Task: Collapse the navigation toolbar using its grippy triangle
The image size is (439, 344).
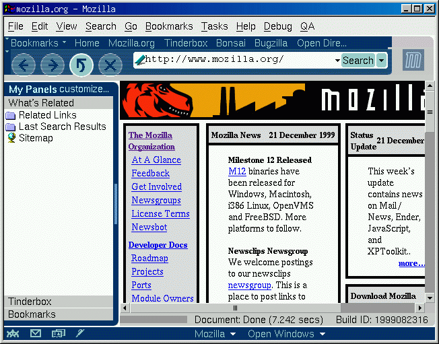Action: coord(7,52)
